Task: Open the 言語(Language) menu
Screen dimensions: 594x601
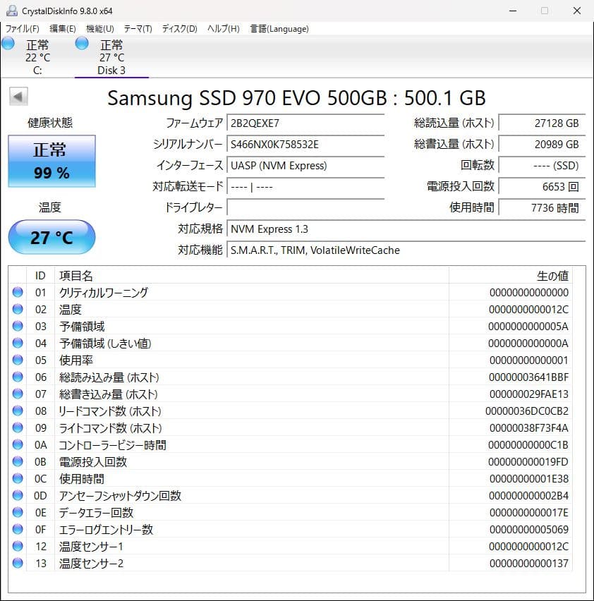Action: (x=279, y=29)
